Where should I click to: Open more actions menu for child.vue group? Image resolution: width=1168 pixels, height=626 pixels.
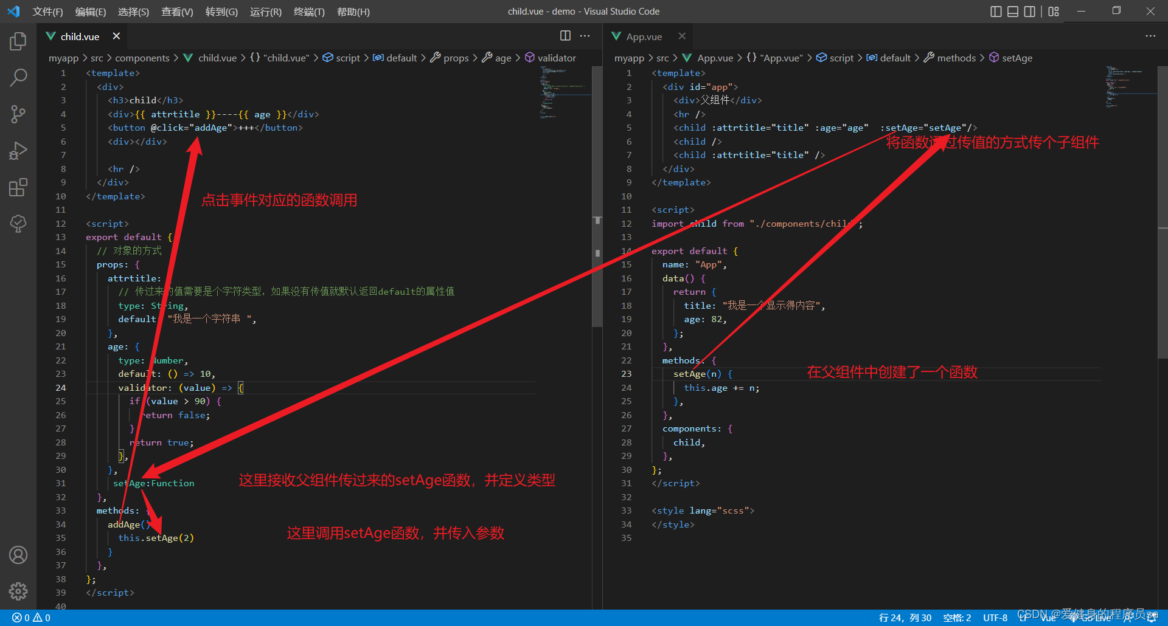[x=585, y=36]
